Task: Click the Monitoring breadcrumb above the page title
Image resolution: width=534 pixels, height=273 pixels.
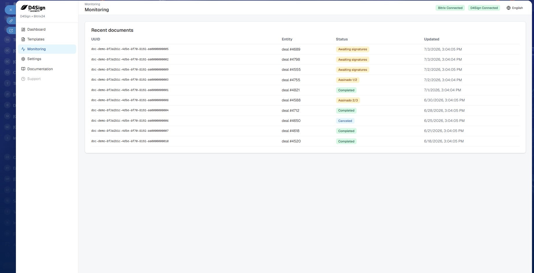Action: [x=92, y=4]
